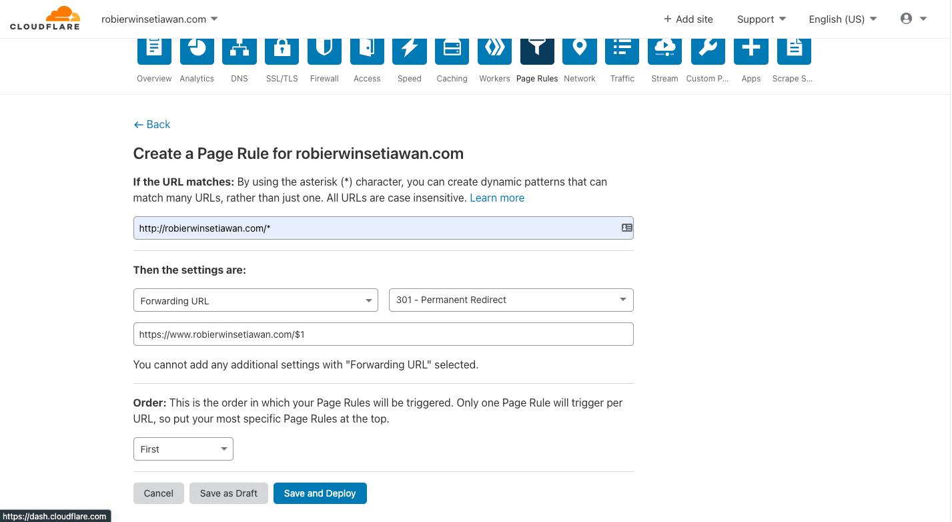The image size is (952, 522).
Task: Open the Access door icon
Action: coord(367,51)
